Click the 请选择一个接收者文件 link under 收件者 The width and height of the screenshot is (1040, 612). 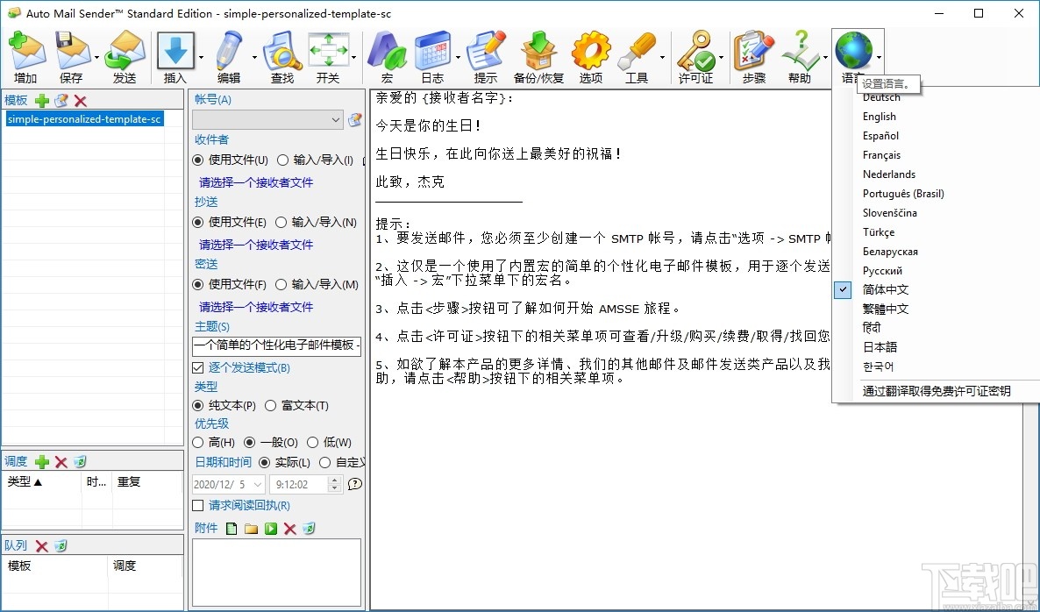(254, 182)
